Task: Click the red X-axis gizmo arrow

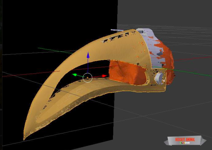Action: (105, 76)
